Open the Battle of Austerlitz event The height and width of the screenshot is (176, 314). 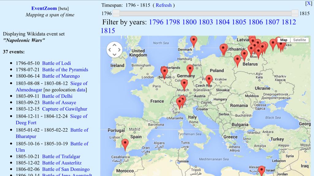pos(62,163)
